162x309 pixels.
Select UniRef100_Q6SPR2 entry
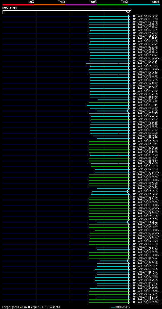(x=145, y=38)
